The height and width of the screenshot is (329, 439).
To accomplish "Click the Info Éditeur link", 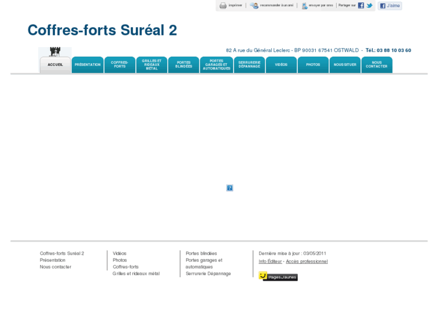I will (x=270, y=261).
